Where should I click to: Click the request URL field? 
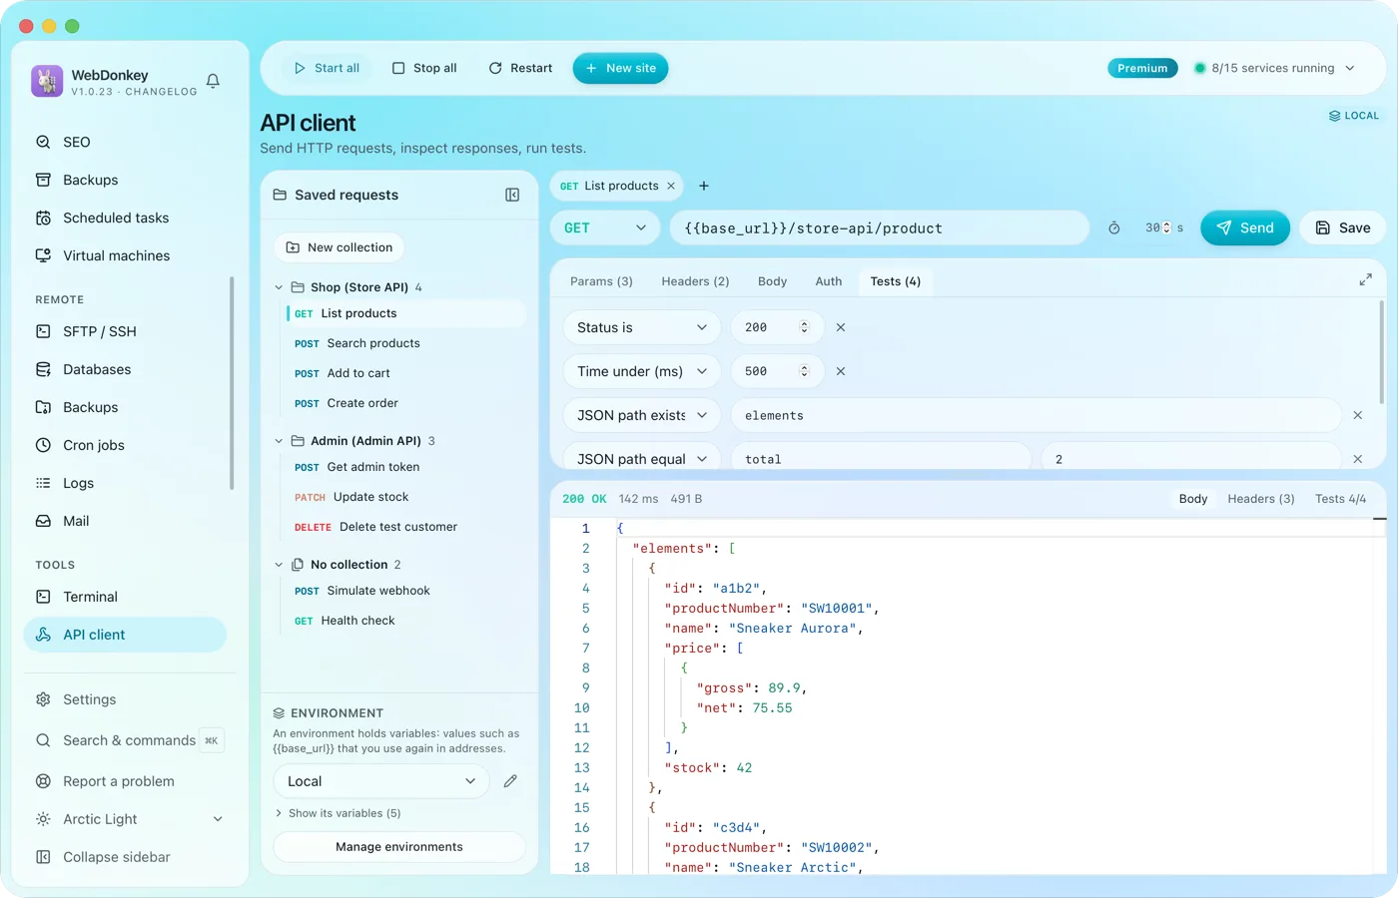pos(879,227)
